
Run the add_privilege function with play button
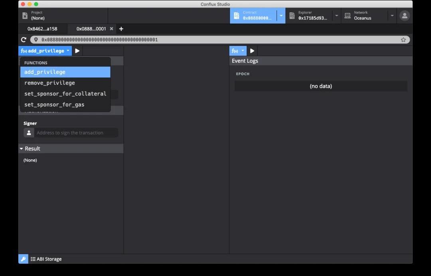pyautogui.click(x=77, y=51)
